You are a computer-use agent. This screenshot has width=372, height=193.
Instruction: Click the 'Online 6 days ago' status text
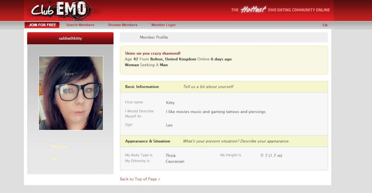pos(215,59)
